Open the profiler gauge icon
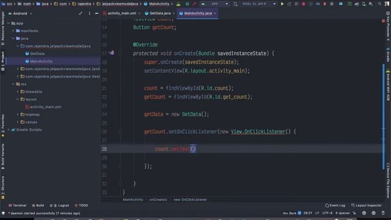Screen dimensions: 391x220 (318, 4)
